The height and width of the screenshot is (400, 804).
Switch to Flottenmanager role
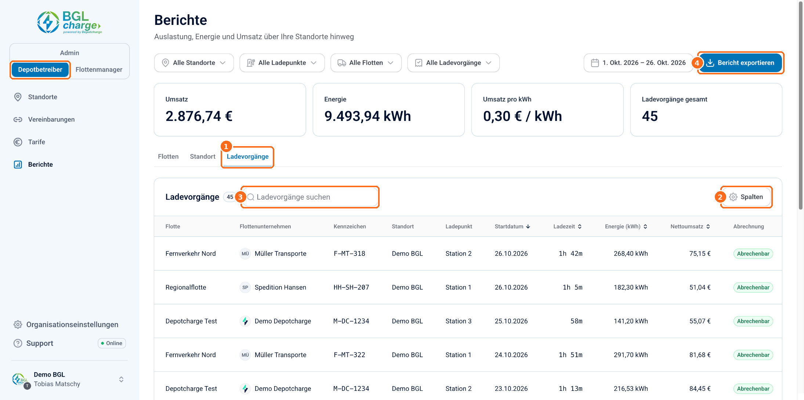coord(99,70)
